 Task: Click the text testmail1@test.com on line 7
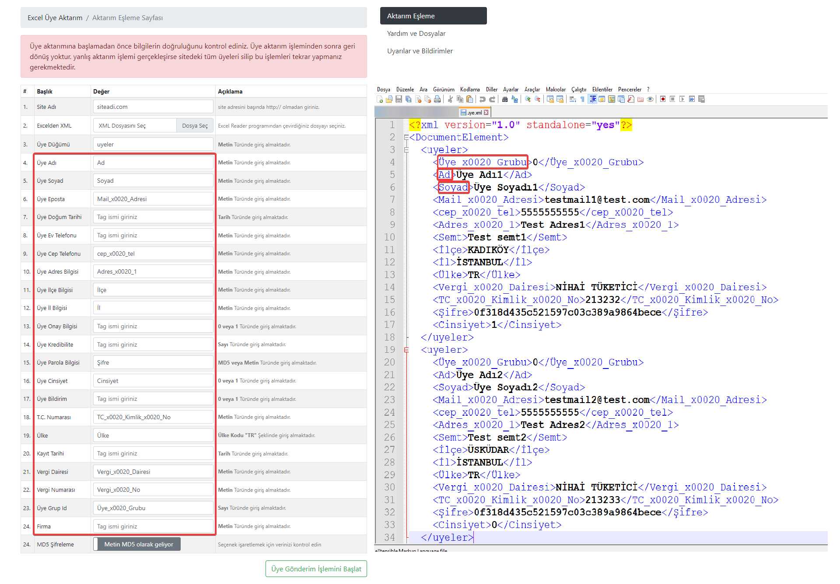coord(597,200)
